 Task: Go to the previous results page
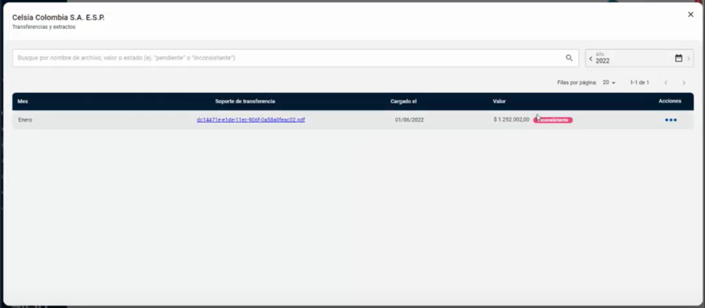click(x=665, y=83)
